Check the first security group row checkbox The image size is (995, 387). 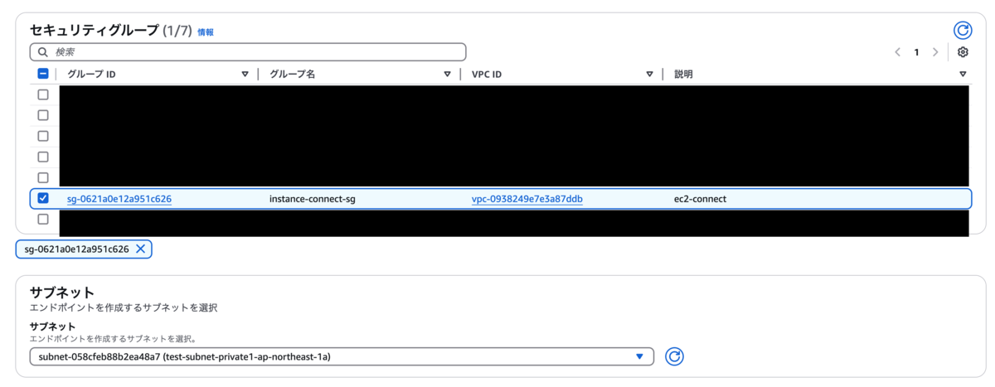click(x=43, y=94)
